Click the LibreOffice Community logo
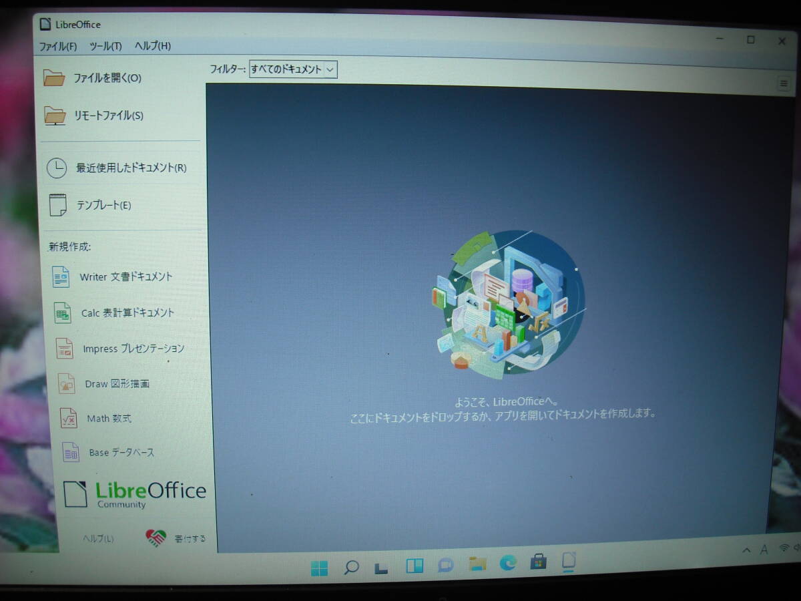 click(x=134, y=494)
